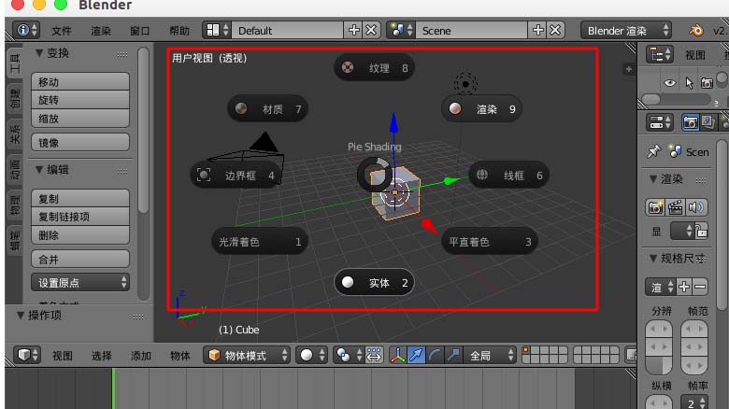Choose 线框 wireframe in the pie menu
Screen dimensions: 729x409
pyautogui.click(x=508, y=176)
